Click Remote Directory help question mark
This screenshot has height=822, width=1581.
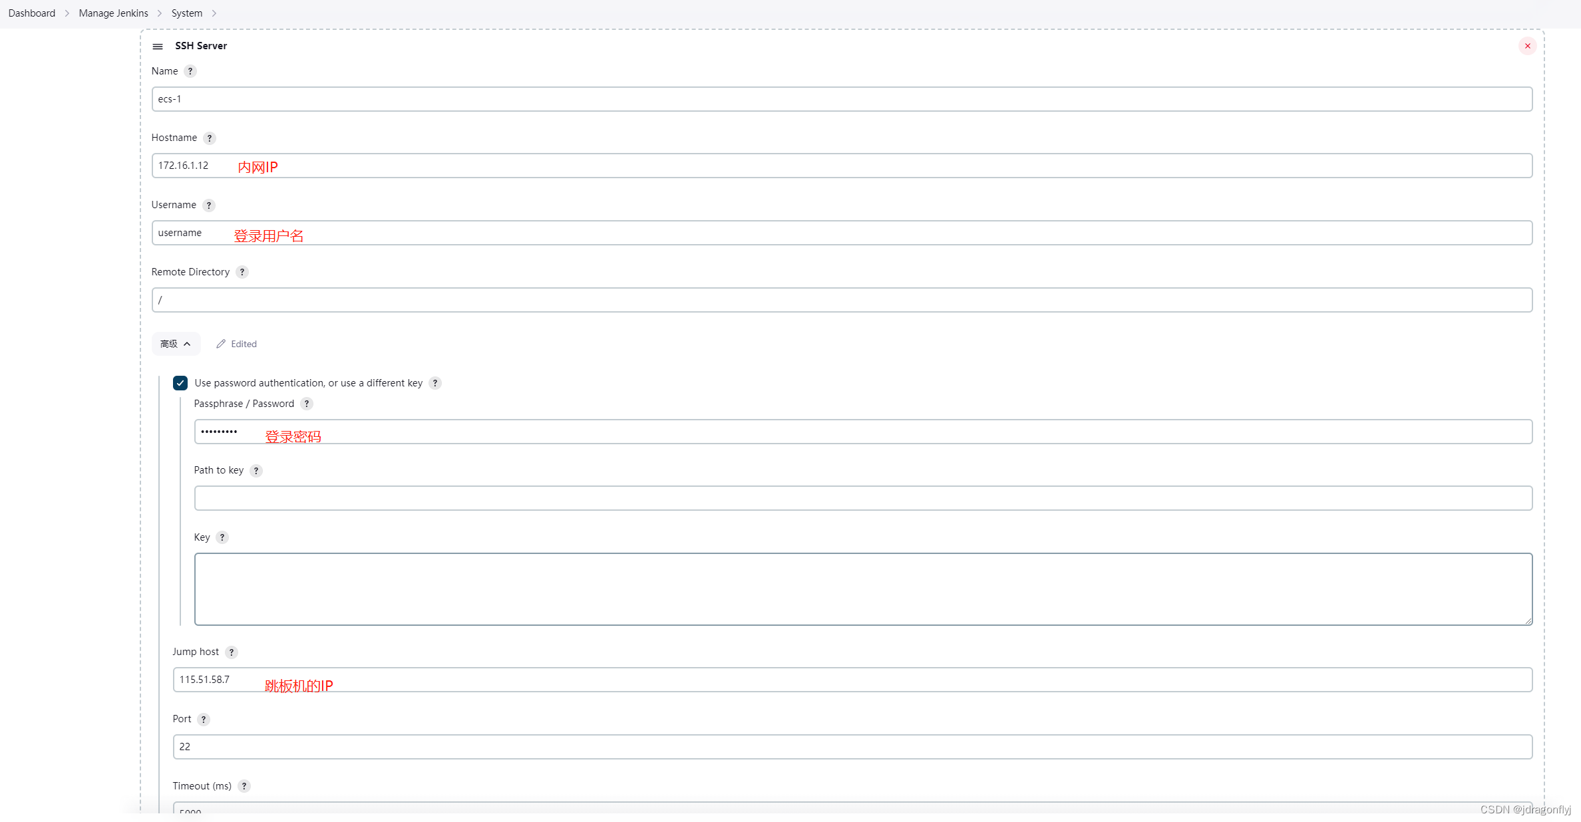242,272
